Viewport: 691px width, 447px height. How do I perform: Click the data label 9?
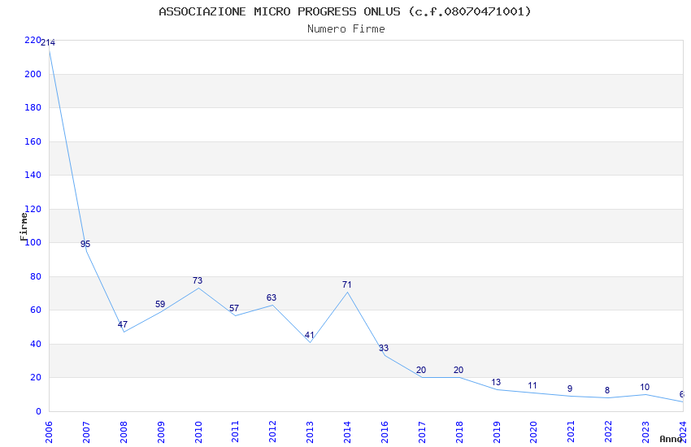[570, 388]
